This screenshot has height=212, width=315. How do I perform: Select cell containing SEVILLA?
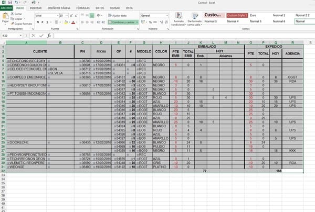click(60, 73)
